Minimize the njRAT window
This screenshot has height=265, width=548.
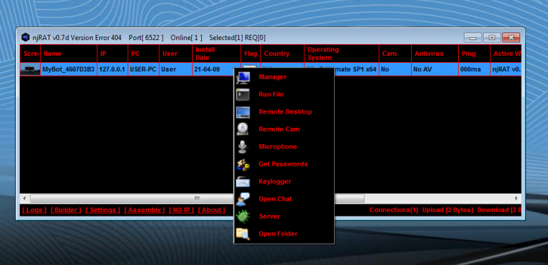coord(472,37)
